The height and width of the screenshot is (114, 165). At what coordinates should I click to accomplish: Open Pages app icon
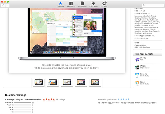click(137, 83)
